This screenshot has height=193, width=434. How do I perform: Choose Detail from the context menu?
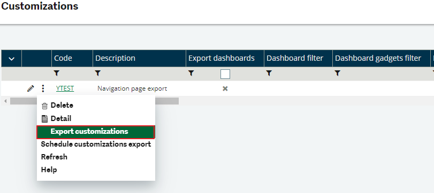pos(96,118)
